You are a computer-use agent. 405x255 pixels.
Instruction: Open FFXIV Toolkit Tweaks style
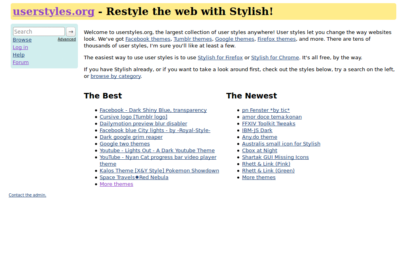269,124
